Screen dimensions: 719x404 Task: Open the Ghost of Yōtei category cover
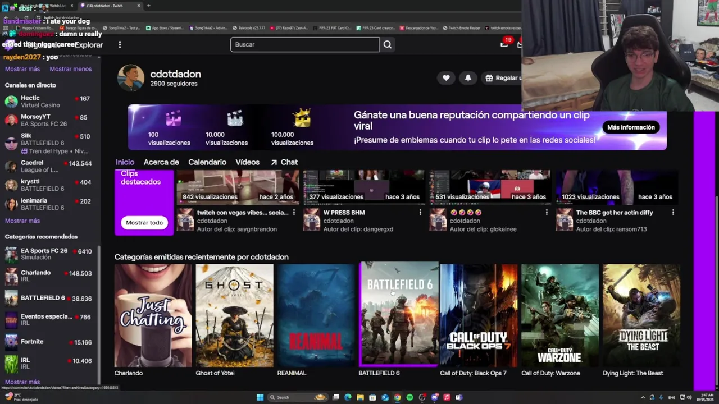234,315
